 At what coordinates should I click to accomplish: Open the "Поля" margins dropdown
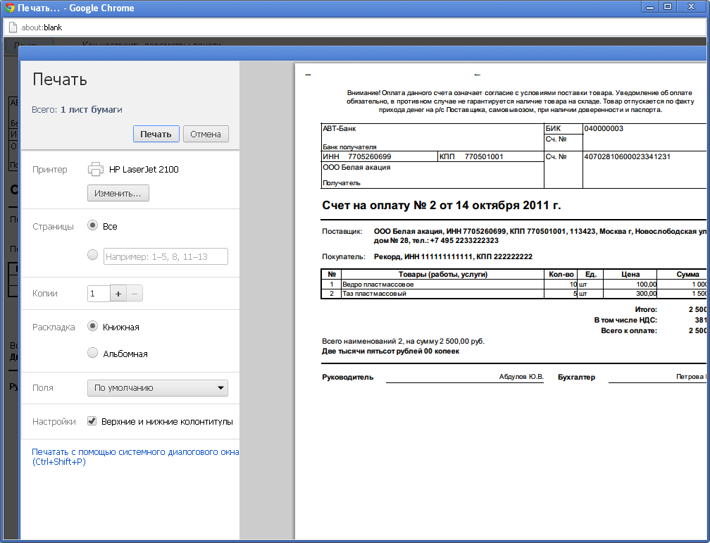158,387
